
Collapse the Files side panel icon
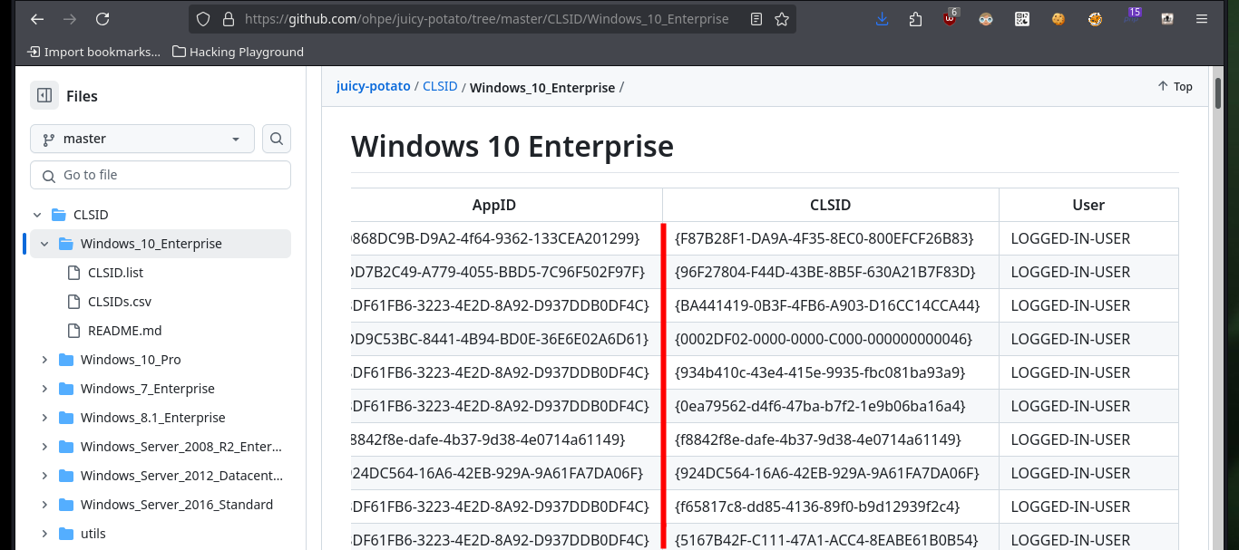44,95
